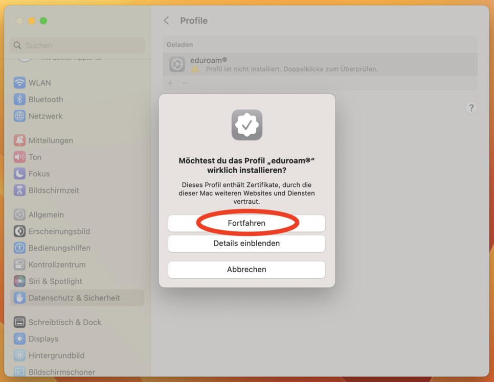Click the dialog's checkmark badge icon

point(247,125)
